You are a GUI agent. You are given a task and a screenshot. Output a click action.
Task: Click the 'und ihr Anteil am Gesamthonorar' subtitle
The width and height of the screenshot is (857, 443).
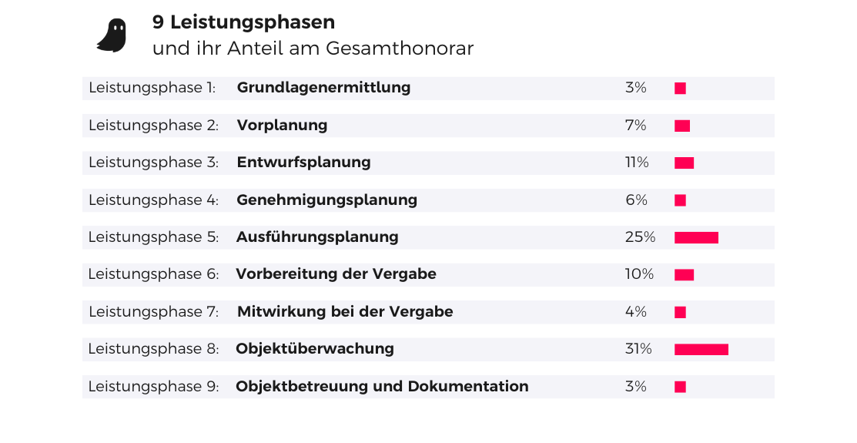(x=313, y=49)
